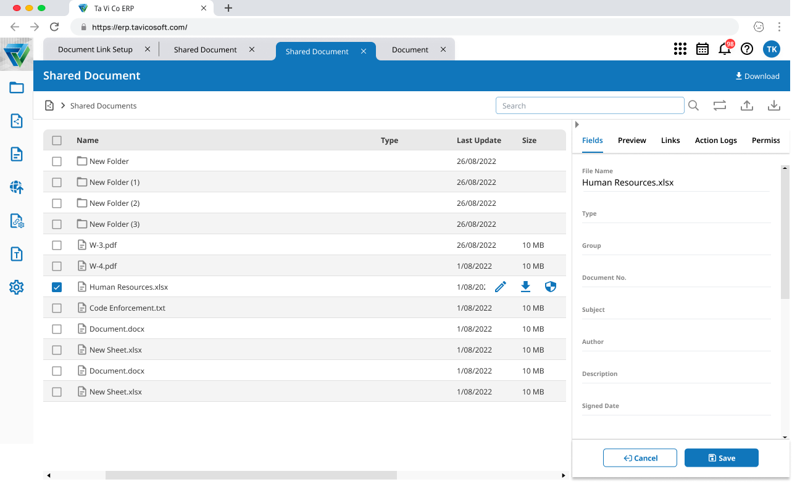Close the Document Link Setup tab
The width and height of the screenshot is (792, 482).
pos(148,49)
